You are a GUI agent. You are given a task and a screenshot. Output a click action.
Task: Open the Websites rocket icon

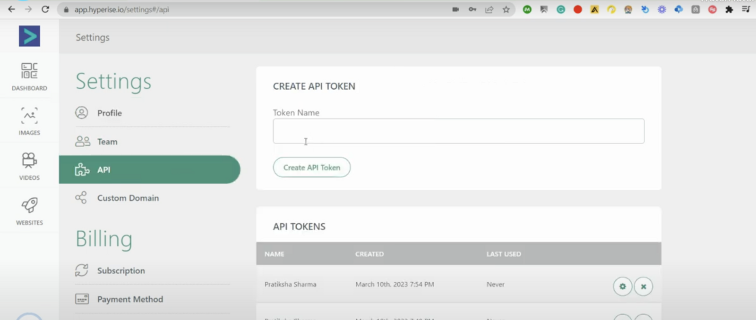pos(29,205)
